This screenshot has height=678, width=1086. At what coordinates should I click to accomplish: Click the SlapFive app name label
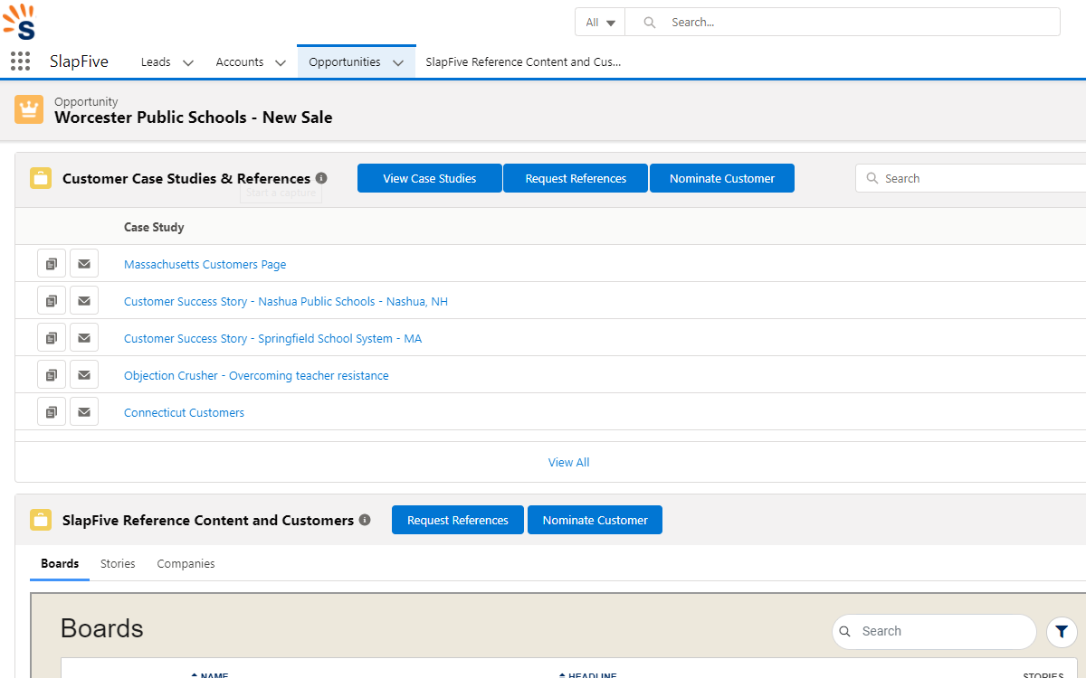[79, 61]
